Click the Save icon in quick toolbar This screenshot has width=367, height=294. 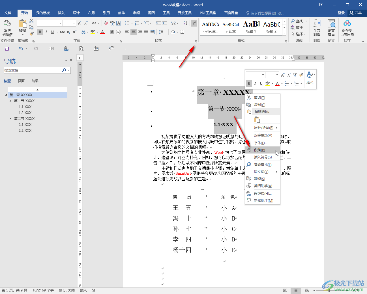tap(7, 49)
